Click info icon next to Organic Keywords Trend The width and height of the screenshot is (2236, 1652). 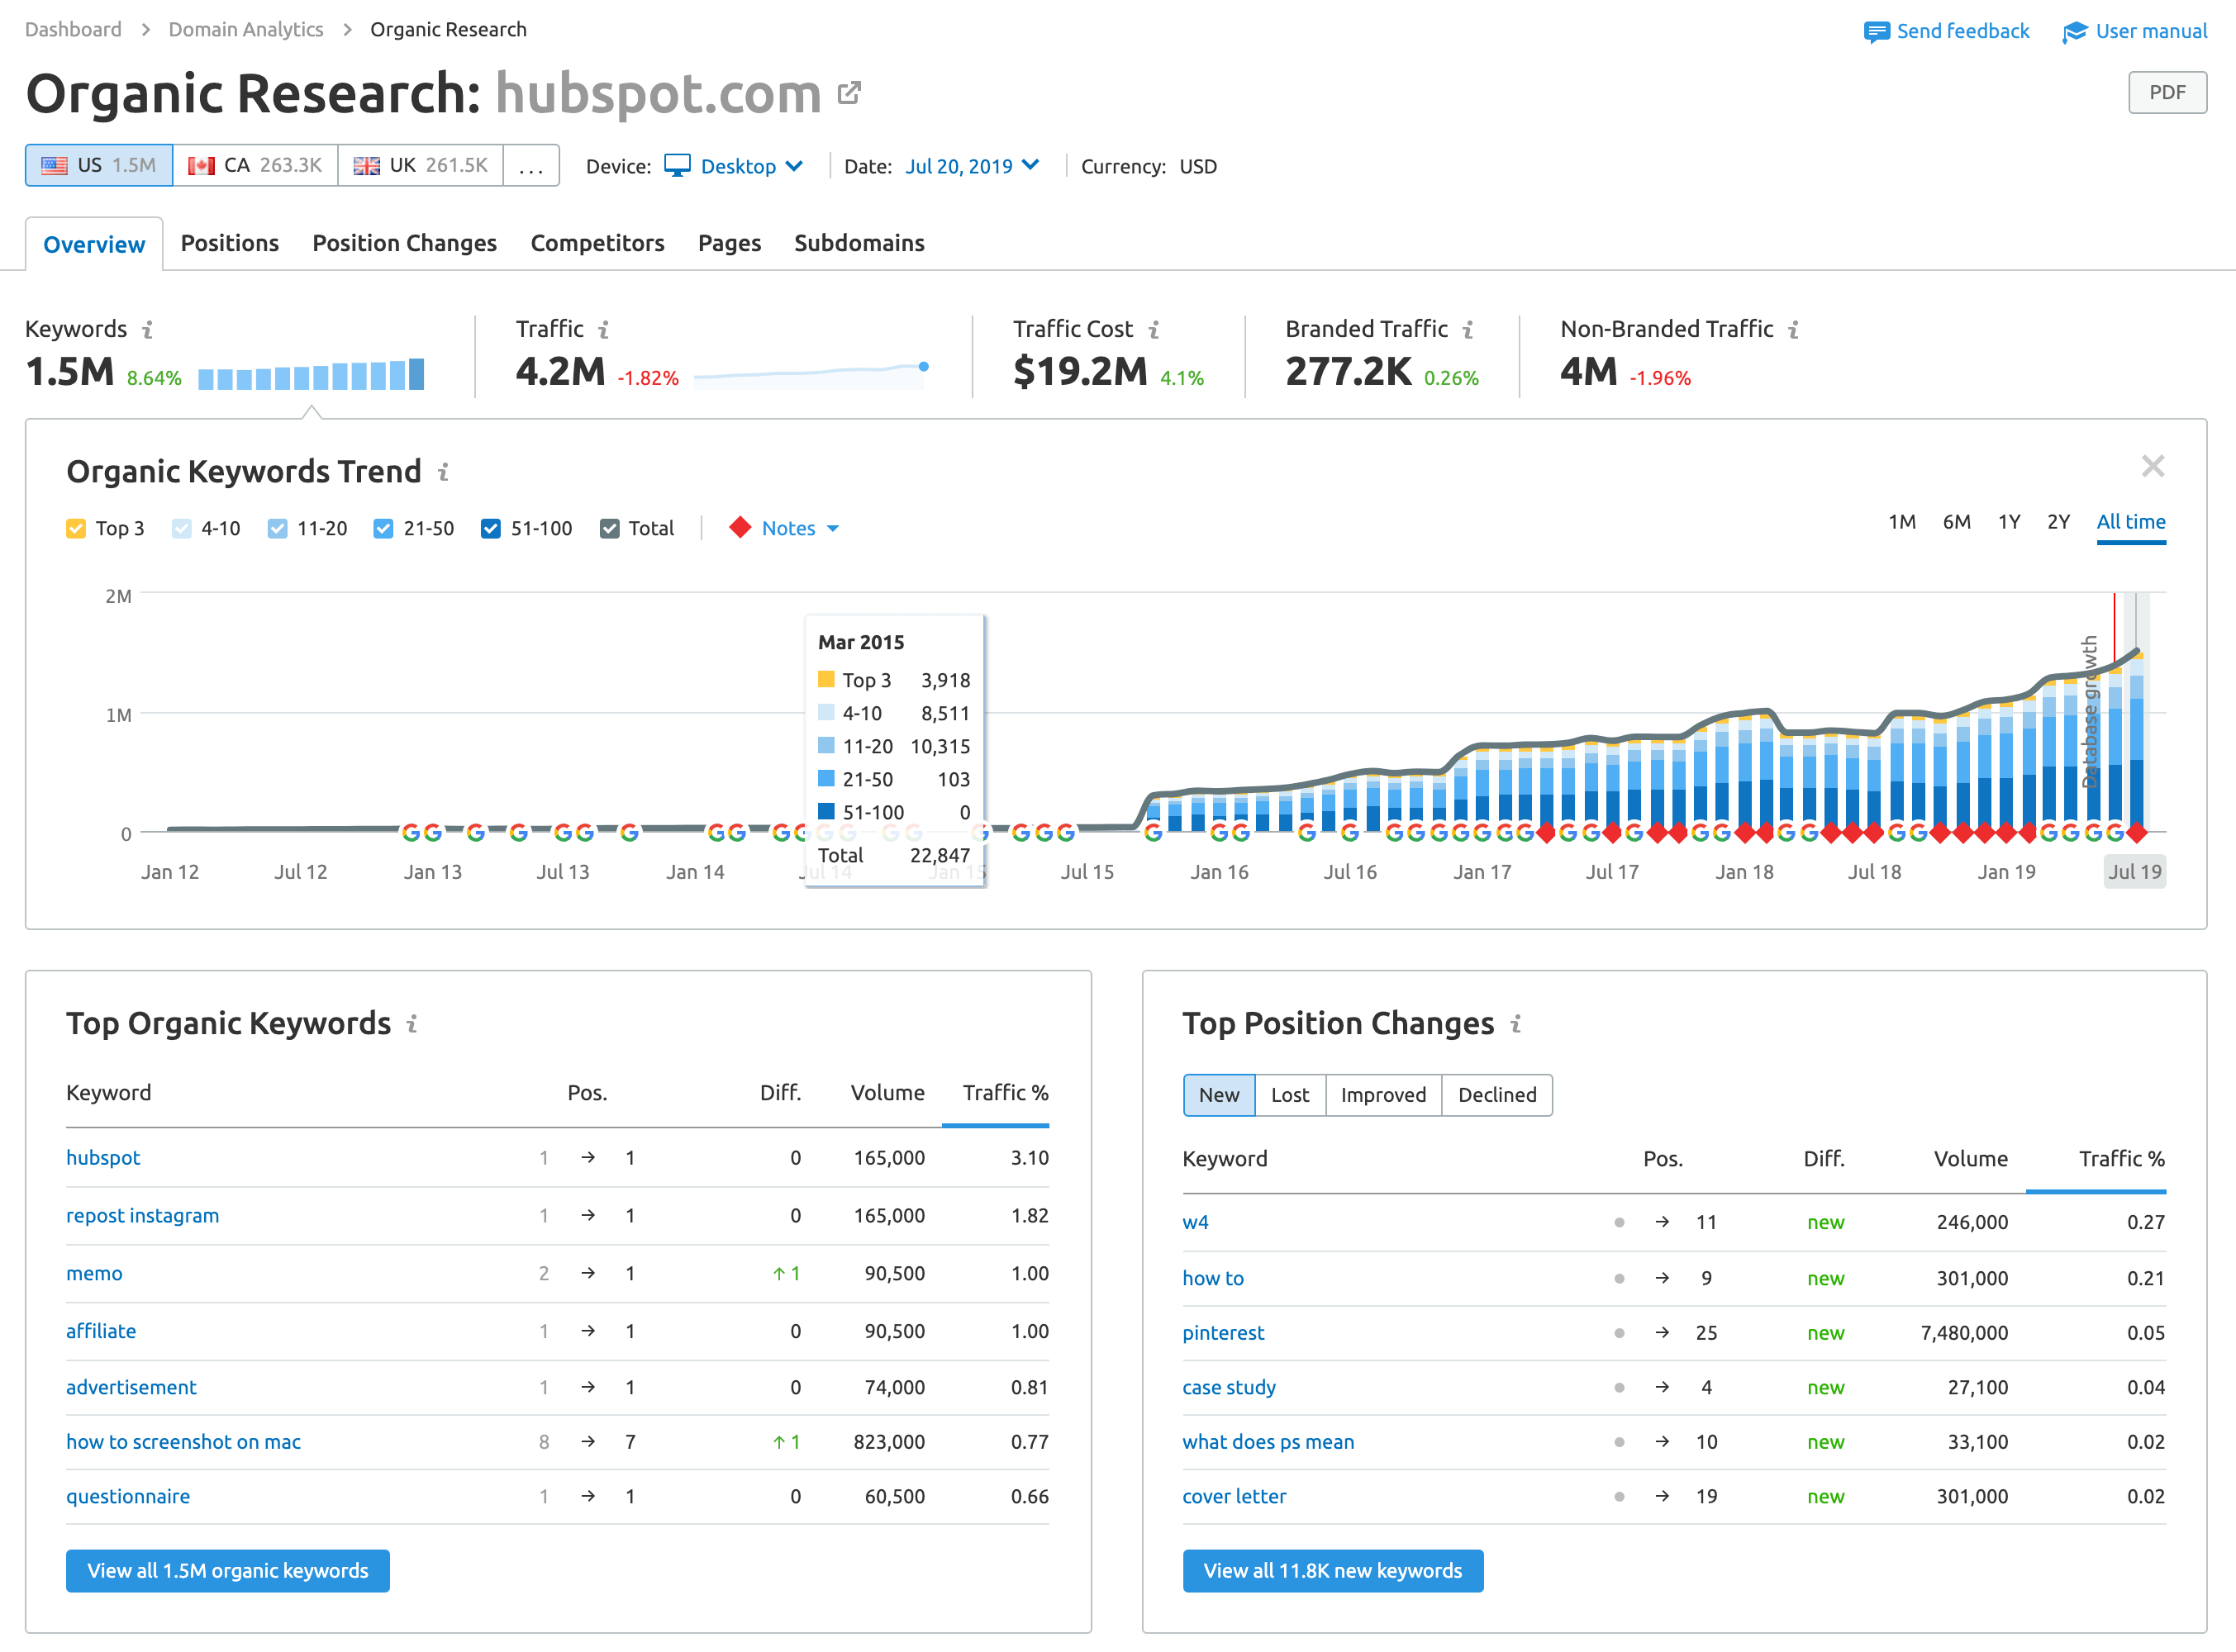(x=443, y=472)
